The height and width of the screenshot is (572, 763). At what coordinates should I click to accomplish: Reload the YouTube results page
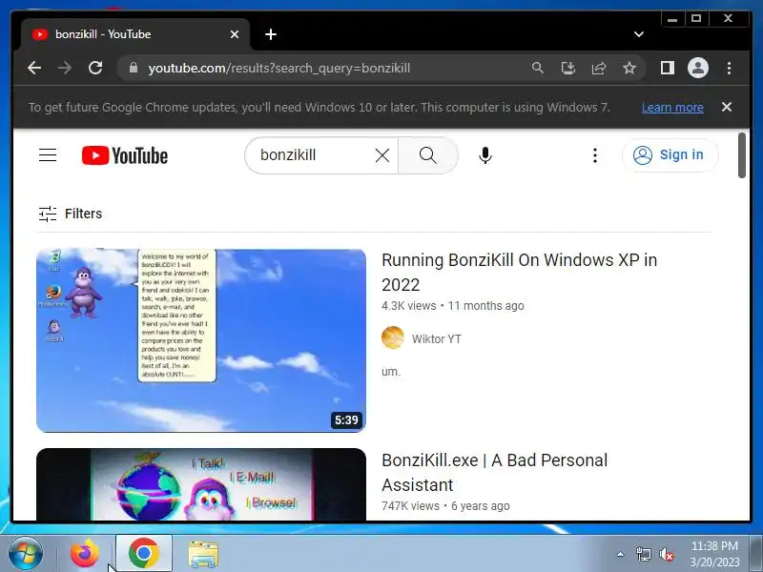click(x=95, y=68)
